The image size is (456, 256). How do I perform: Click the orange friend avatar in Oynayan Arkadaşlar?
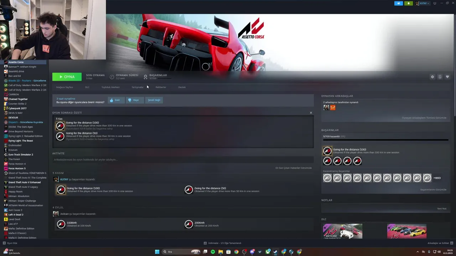(333, 107)
